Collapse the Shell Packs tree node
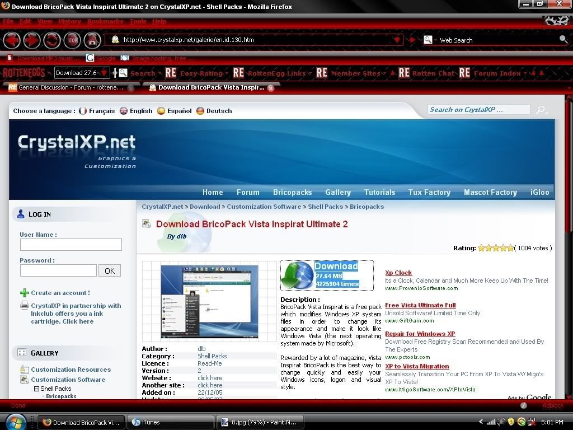Viewport: 573px width, 430px height. [36, 389]
